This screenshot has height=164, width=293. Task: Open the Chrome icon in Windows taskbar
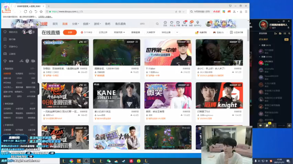pos(71,161)
